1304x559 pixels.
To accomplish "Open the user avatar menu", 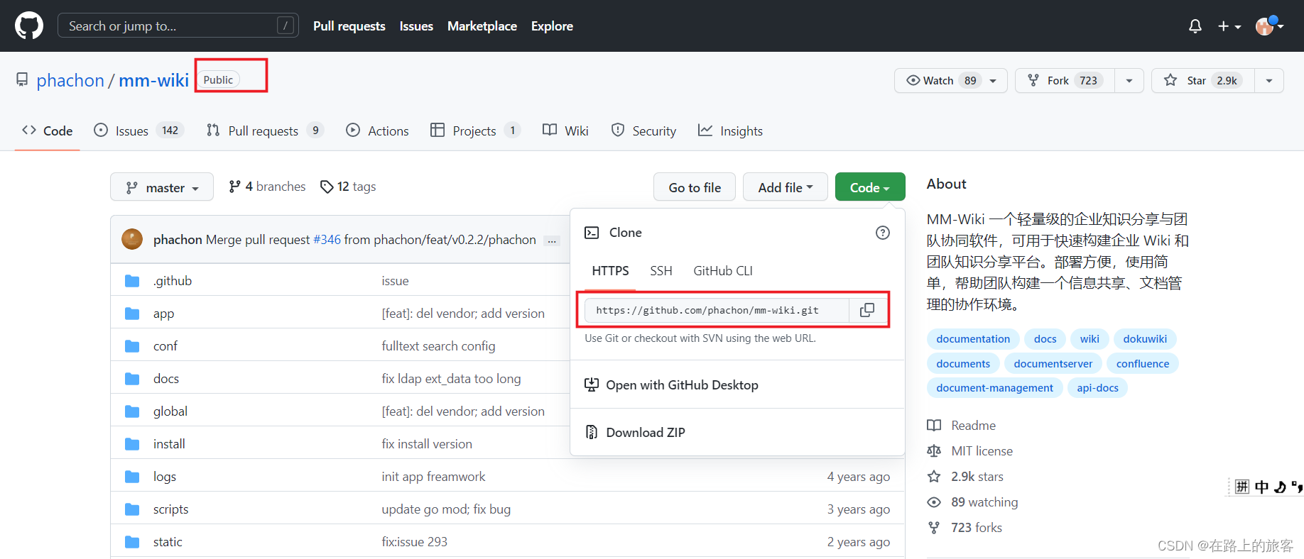I will (1270, 26).
